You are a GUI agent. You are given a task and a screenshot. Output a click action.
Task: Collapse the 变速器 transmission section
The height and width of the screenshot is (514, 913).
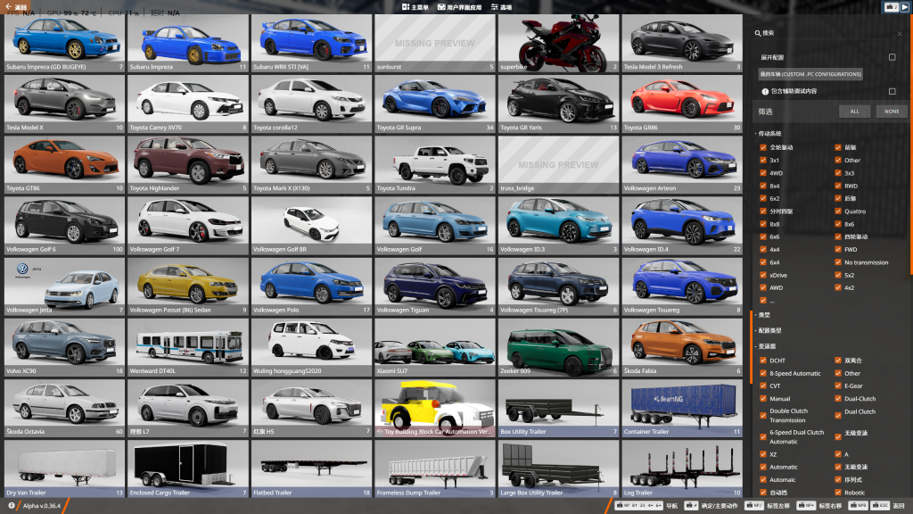click(766, 346)
